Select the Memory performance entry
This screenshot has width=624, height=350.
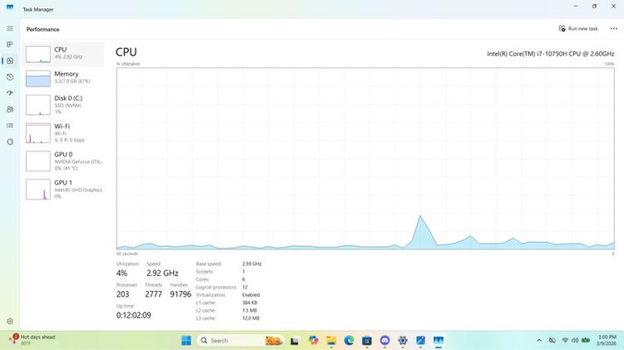pyautogui.click(x=64, y=78)
